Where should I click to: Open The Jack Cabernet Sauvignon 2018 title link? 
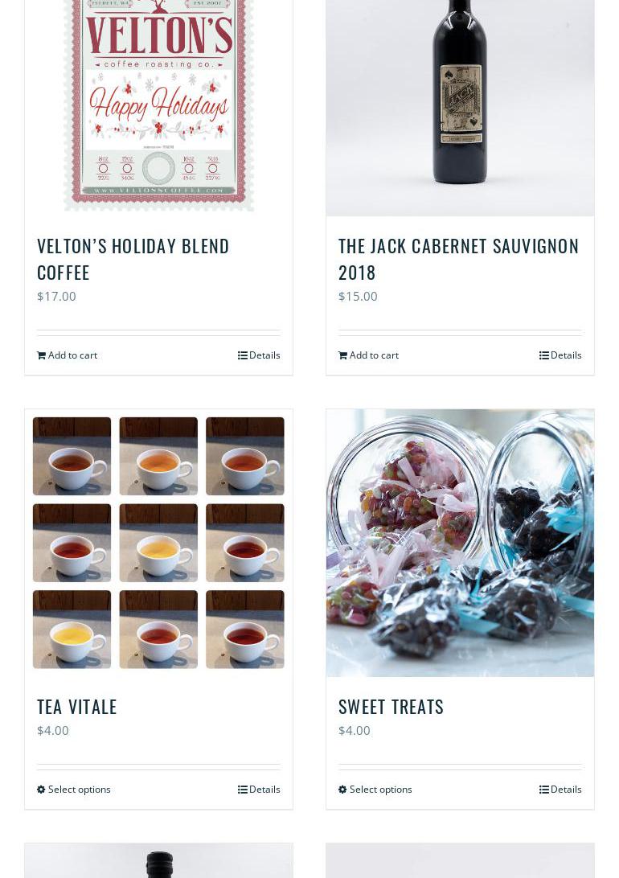pyautogui.click(x=459, y=259)
